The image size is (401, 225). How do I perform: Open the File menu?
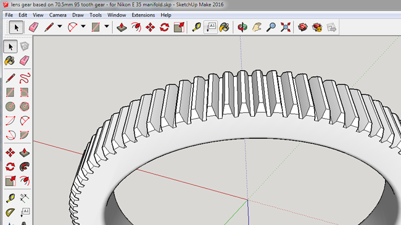9,15
